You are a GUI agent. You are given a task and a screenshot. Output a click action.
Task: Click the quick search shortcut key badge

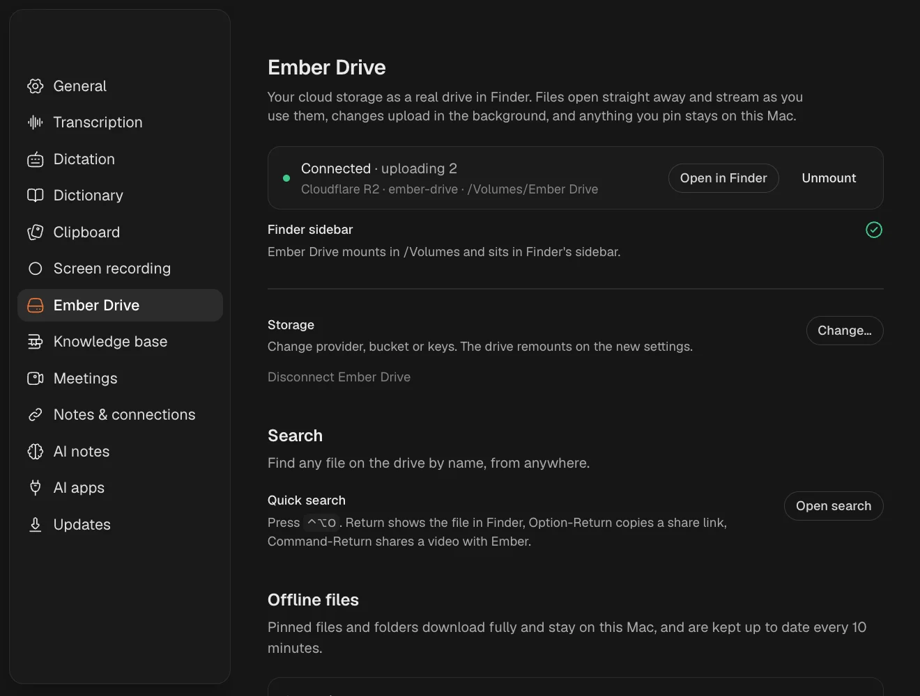(x=322, y=523)
